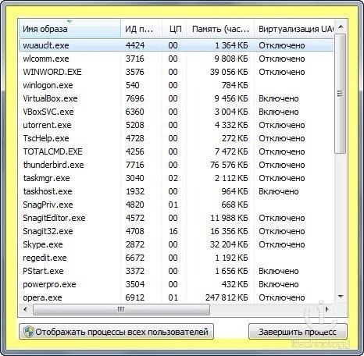Select the opera.exe process
This screenshot has height=356, width=364.
click(x=177, y=297)
